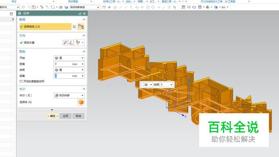279x157 pixels.
Task: Click the reverse direction icon in 方向 section
Action: (65, 43)
